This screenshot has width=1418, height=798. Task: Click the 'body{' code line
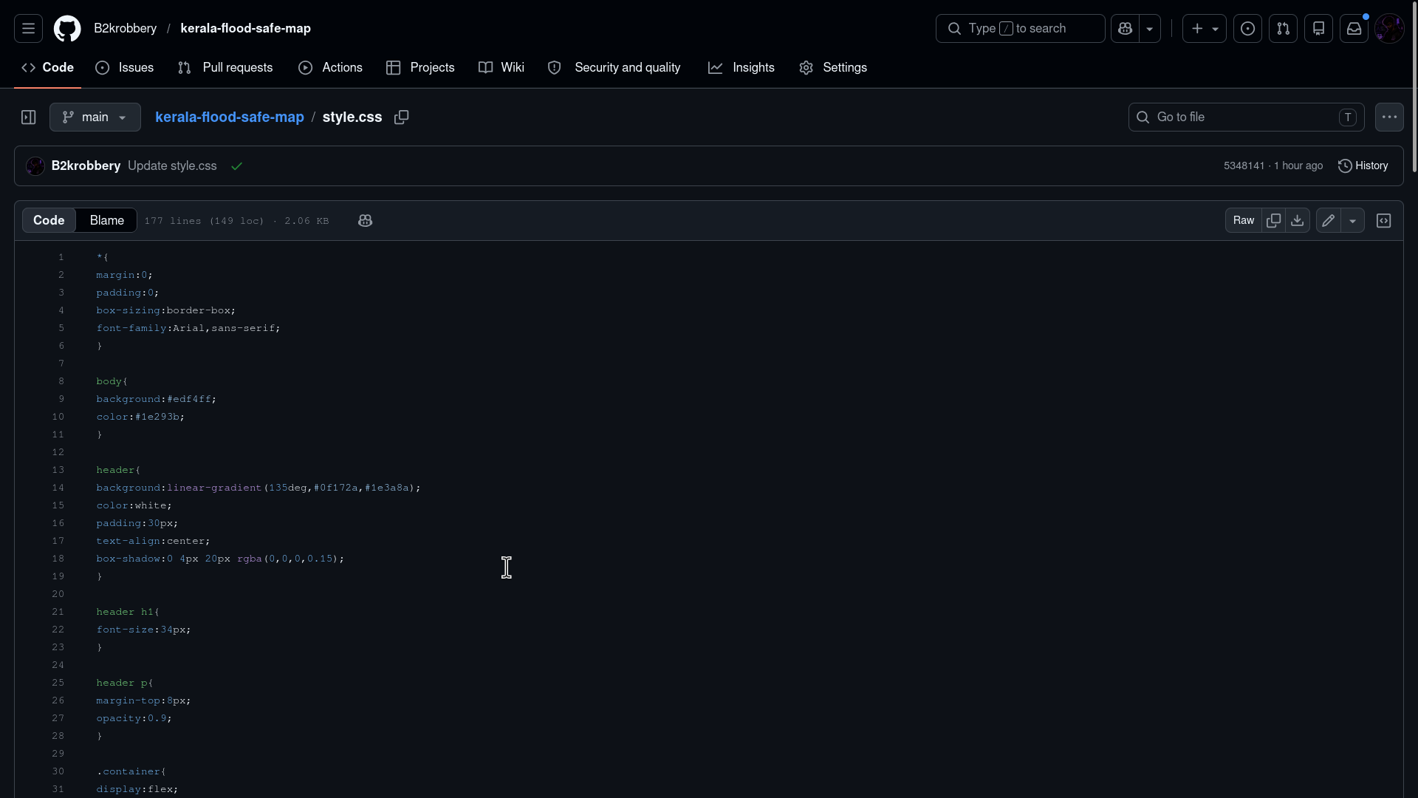[112, 381]
